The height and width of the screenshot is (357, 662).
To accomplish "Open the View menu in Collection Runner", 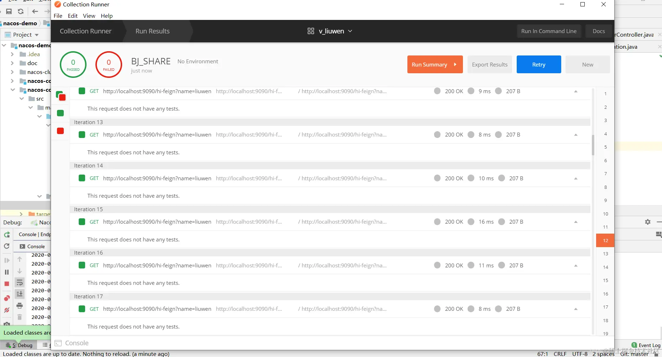I will click(x=89, y=16).
